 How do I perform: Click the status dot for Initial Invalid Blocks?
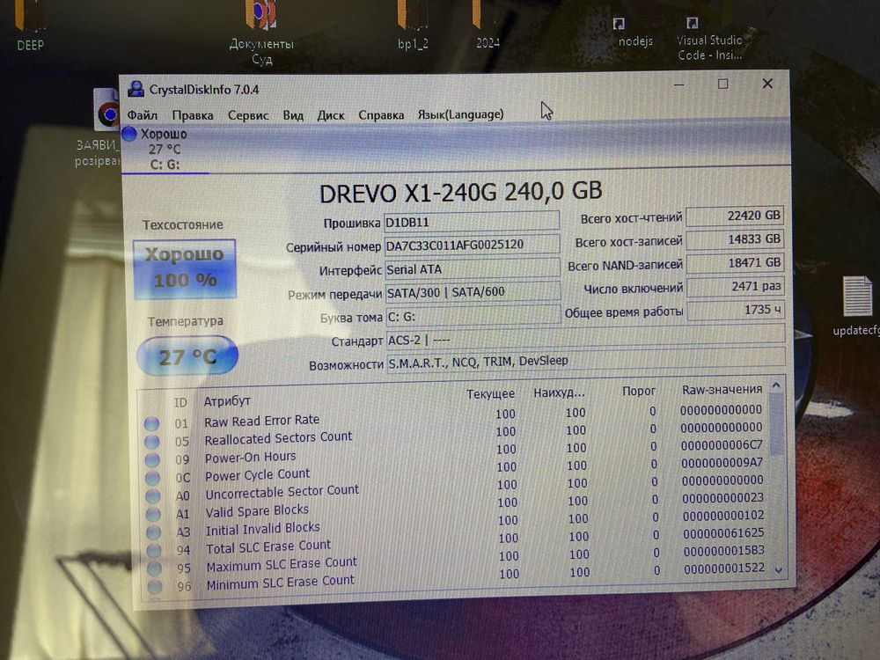click(x=154, y=532)
